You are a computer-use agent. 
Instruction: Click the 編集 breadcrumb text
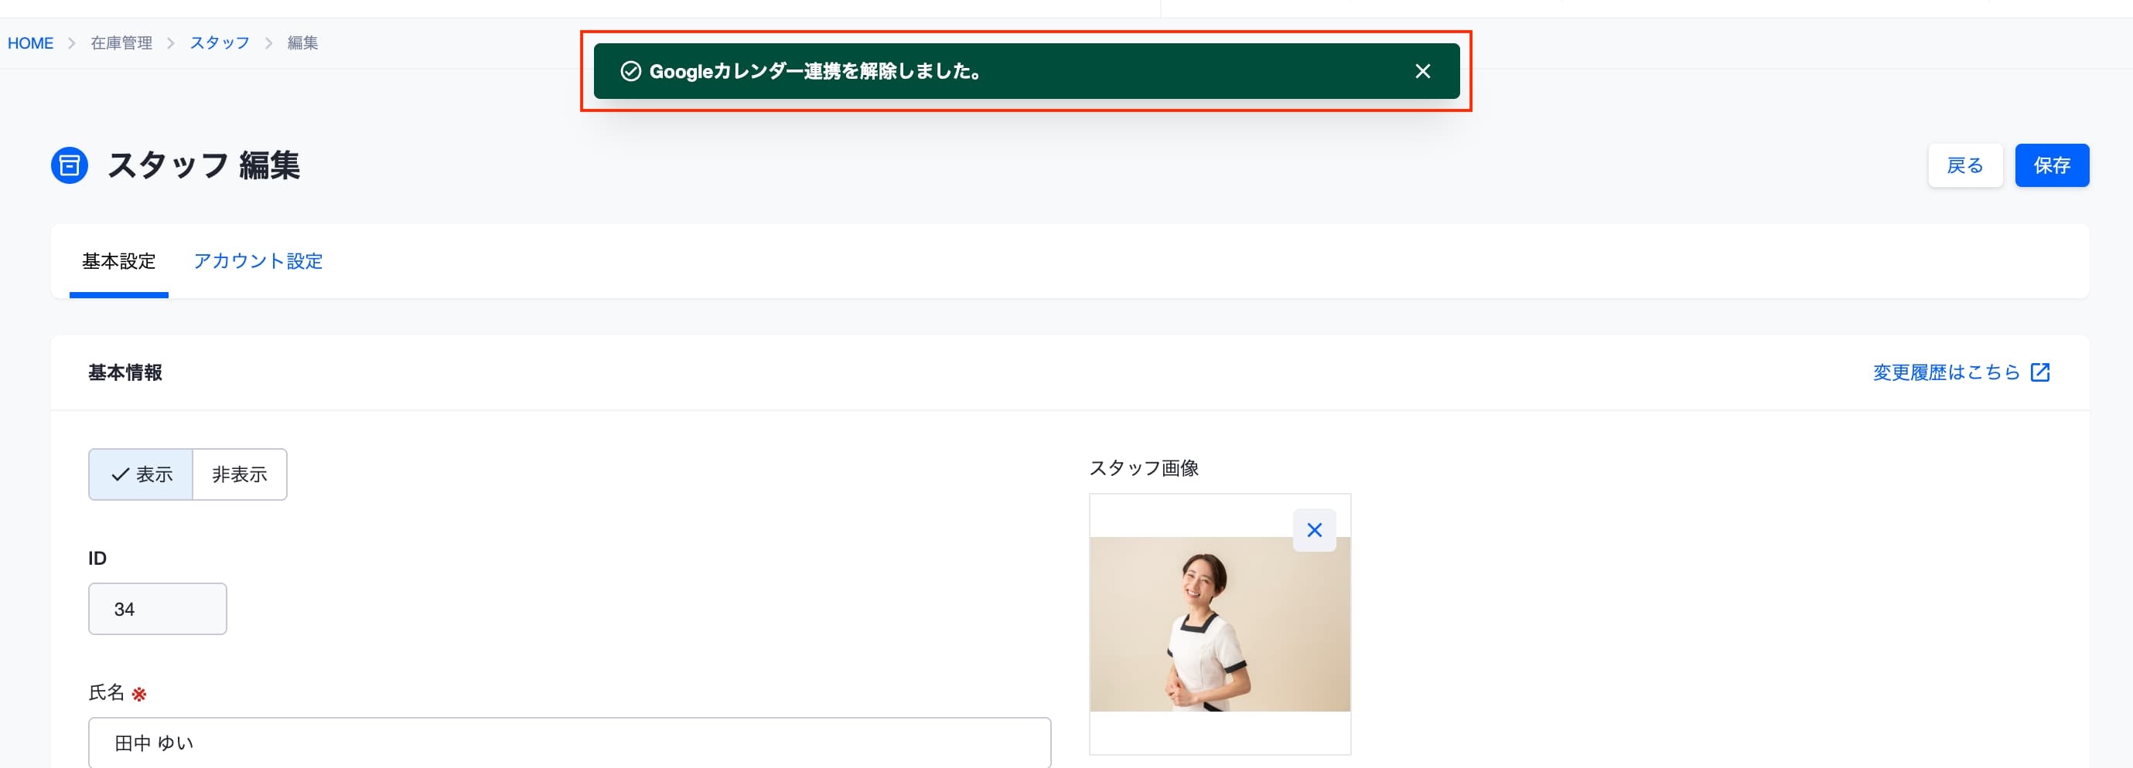pyautogui.click(x=302, y=43)
